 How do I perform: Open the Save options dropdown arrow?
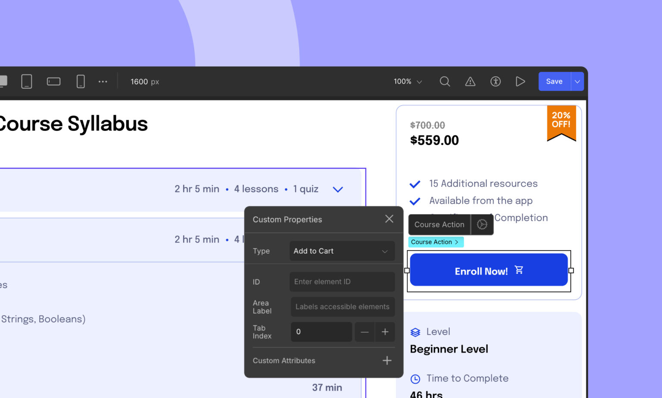tap(578, 81)
